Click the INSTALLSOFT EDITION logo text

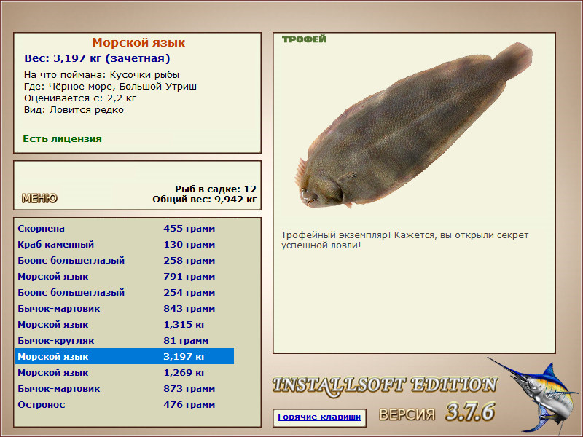pyautogui.click(x=385, y=386)
